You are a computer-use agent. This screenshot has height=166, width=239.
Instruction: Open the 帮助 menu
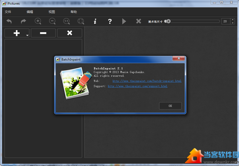click(74, 12)
